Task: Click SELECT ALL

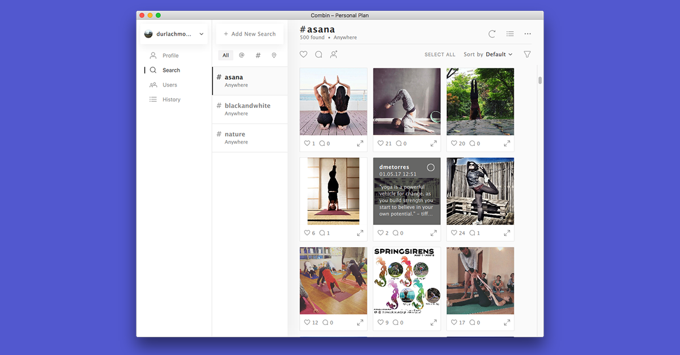Action: (x=440, y=55)
